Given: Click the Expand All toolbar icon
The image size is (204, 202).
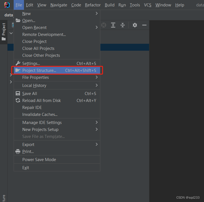Looking at the screenshot, I should tap(113, 25).
